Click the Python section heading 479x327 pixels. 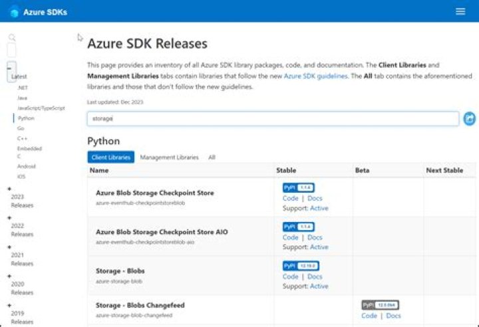point(104,141)
